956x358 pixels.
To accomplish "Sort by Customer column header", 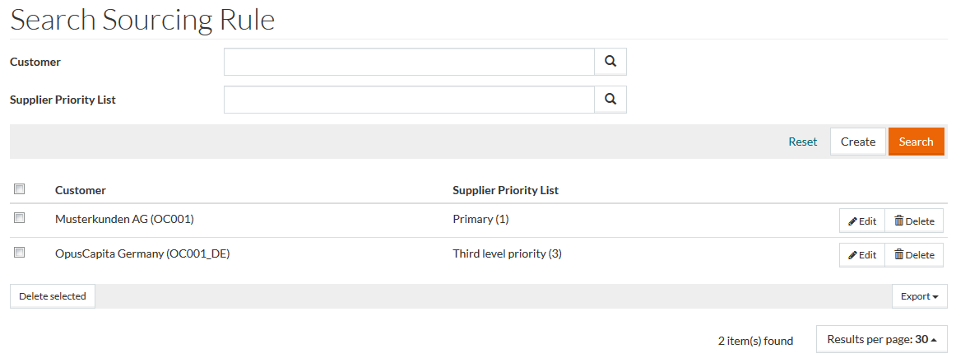I will click(81, 190).
